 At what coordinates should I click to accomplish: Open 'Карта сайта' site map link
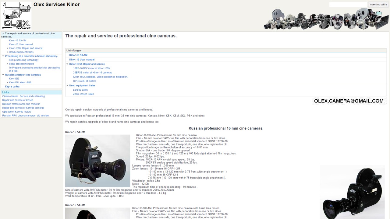(12, 87)
